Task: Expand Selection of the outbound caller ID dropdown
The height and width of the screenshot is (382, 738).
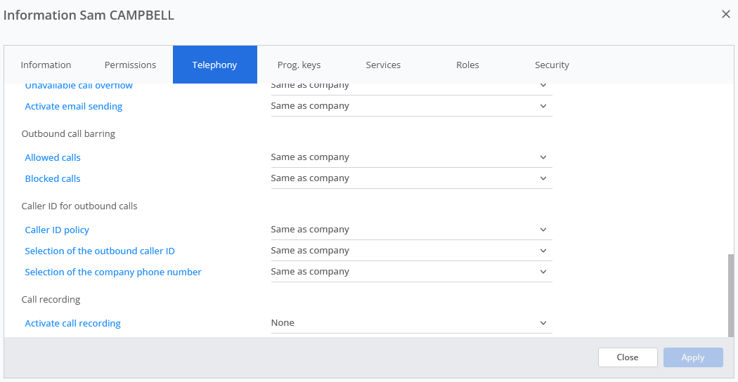Action: 411,251
